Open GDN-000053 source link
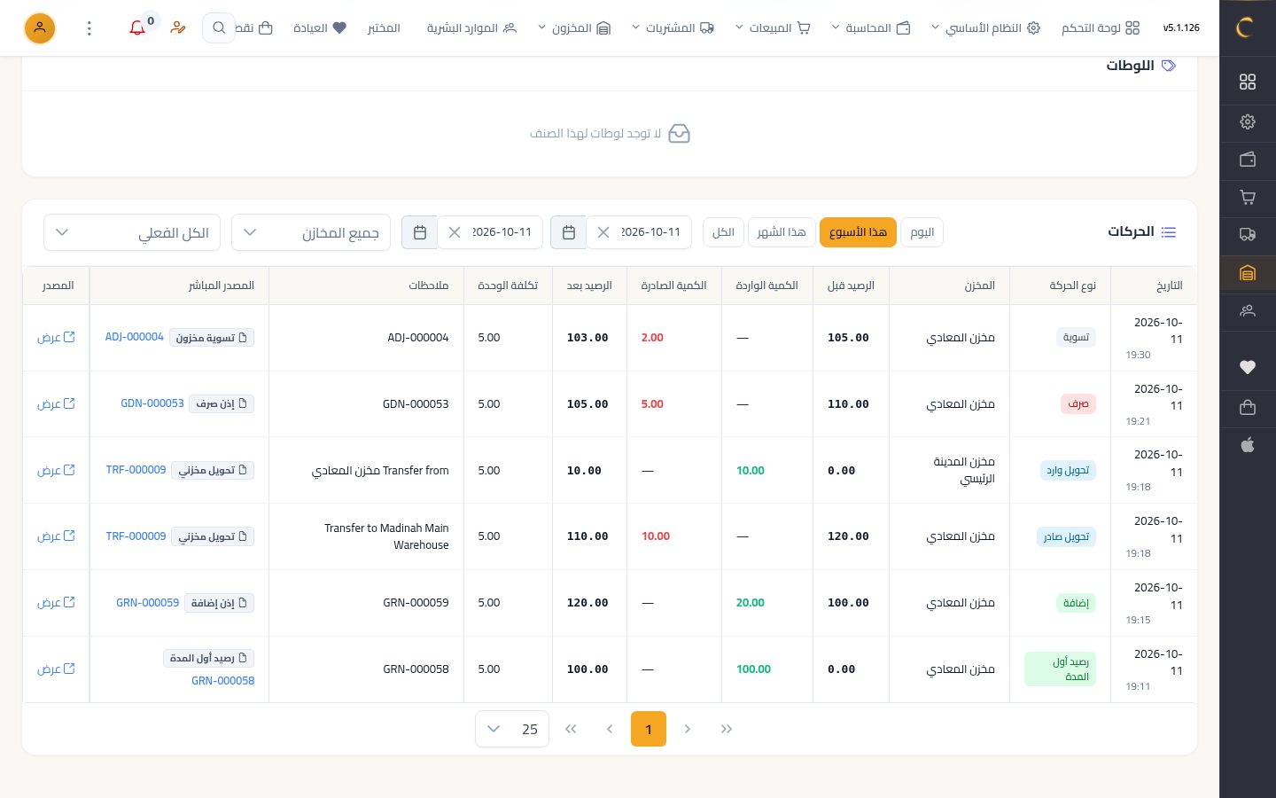1276x798 pixels. [x=152, y=403]
